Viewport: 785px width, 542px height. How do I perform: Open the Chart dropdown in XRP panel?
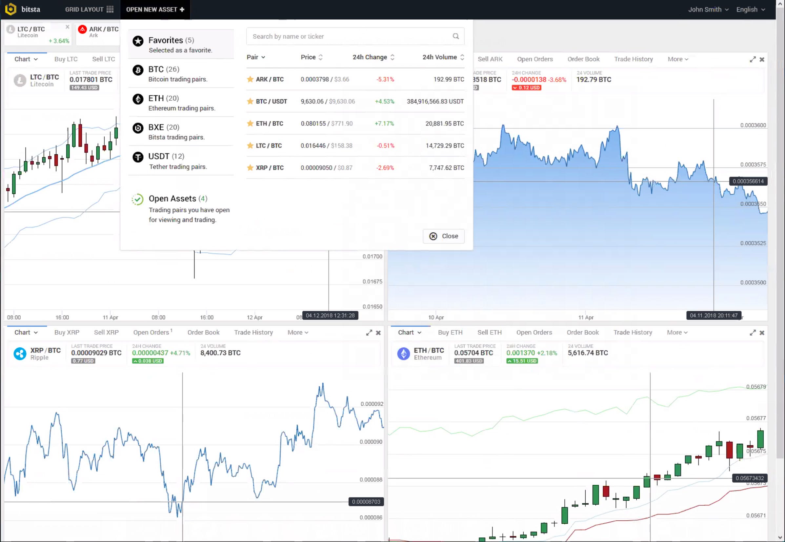(26, 333)
